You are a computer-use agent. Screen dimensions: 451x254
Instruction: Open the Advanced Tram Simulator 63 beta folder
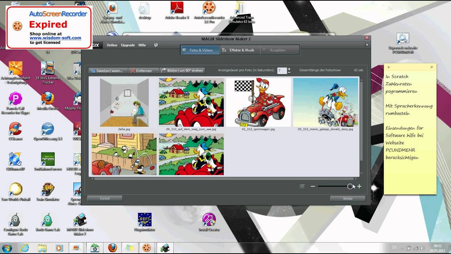tap(242, 12)
